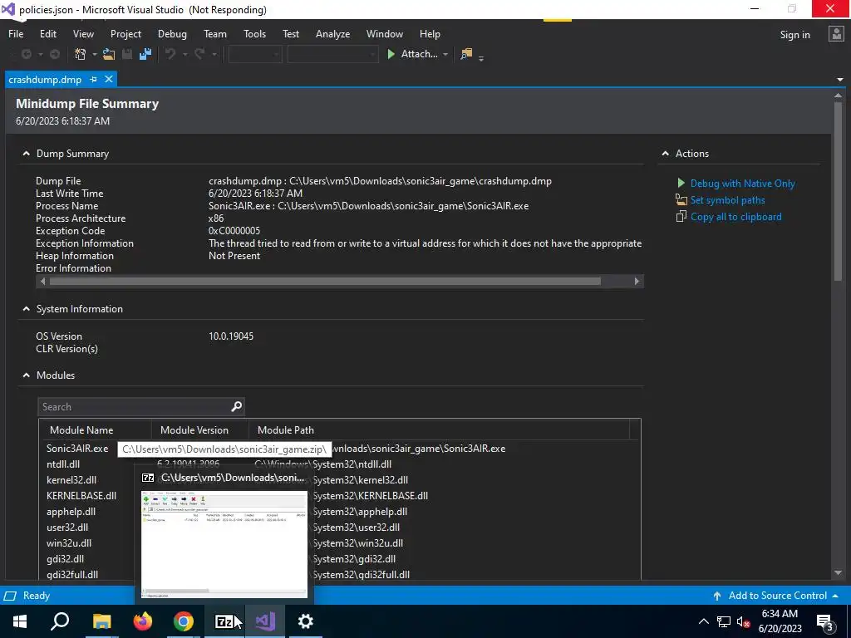This screenshot has height=638, width=851.
Task: Click the main vertical scrollbar thumb
Action: point(838,191)
